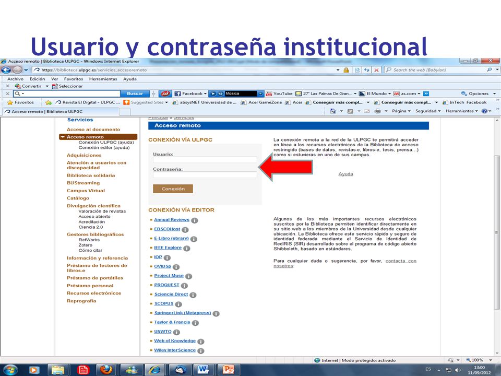Open the Edición menu

point(37,79)
